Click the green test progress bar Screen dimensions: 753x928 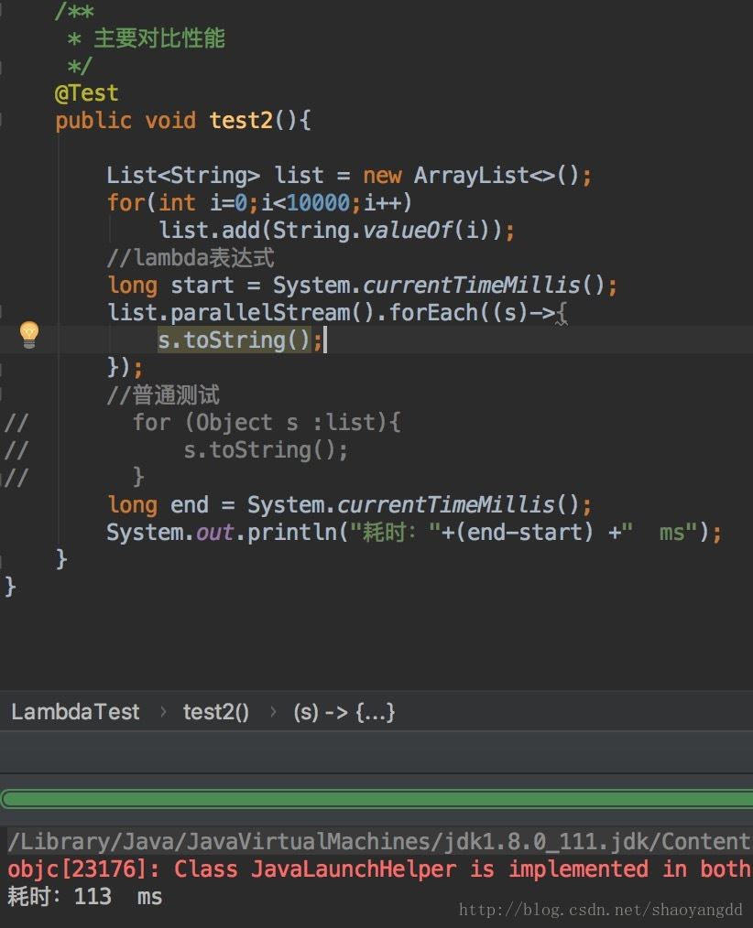coord(376,800)
